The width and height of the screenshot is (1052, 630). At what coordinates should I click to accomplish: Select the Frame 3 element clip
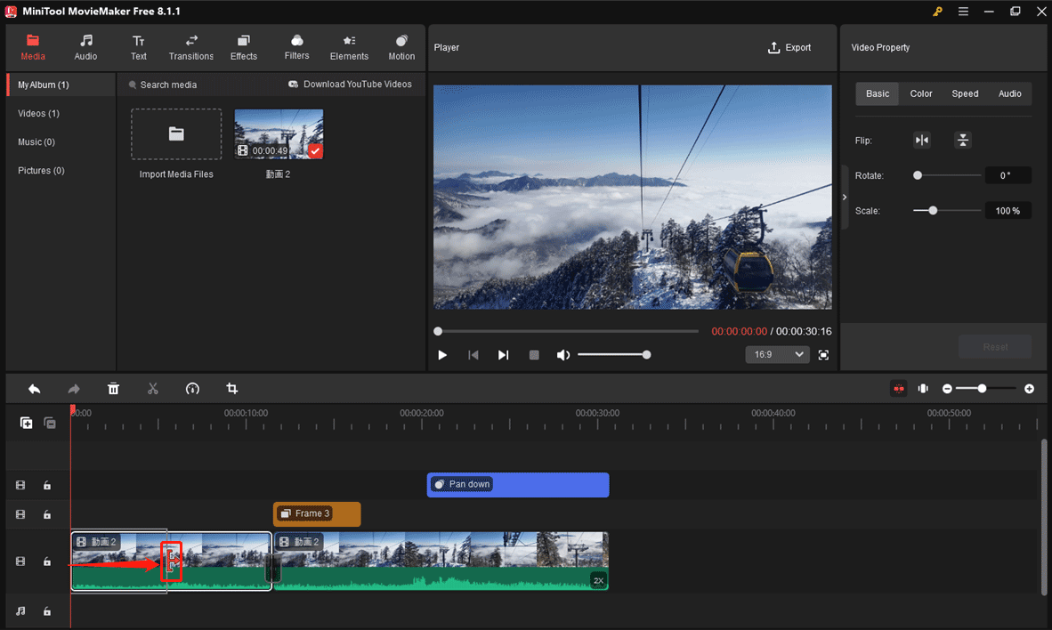click(317, 514)
